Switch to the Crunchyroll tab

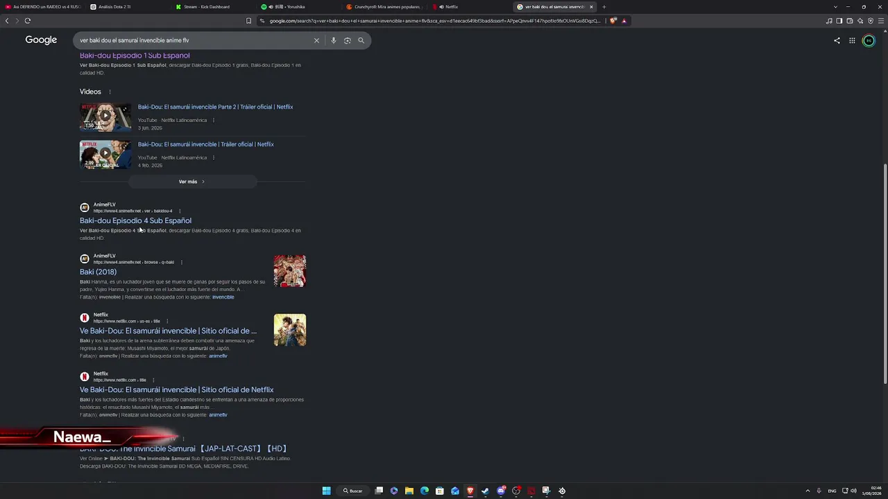(x=384, y=7)
